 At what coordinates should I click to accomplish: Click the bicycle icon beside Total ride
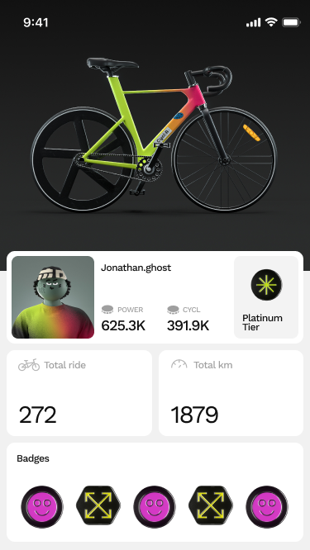click(29, 365)
